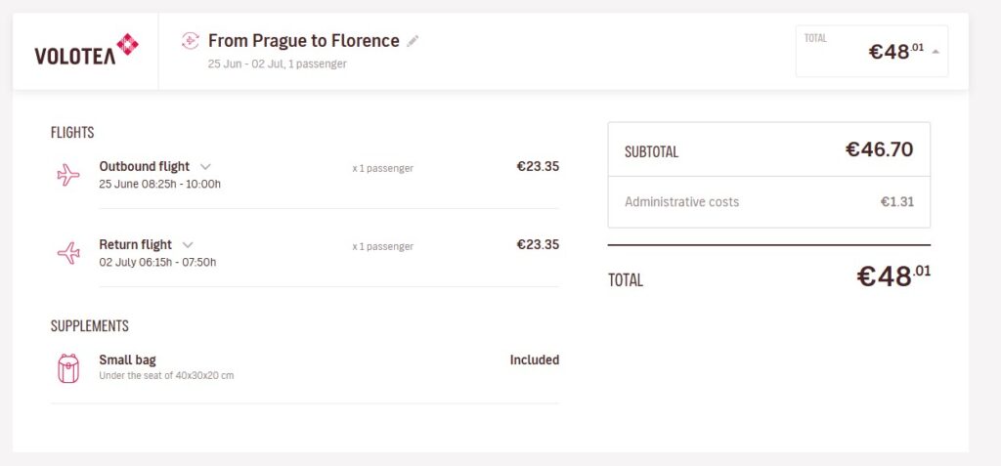Click the 'SUPPLEMENTS' section heading
Screen dimensions: 1001x466
[x=90, y=326]
